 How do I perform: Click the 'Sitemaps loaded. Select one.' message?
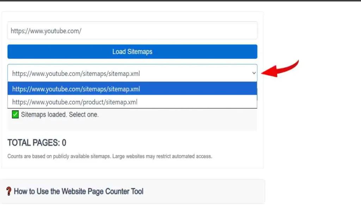[x=60, y=114]
